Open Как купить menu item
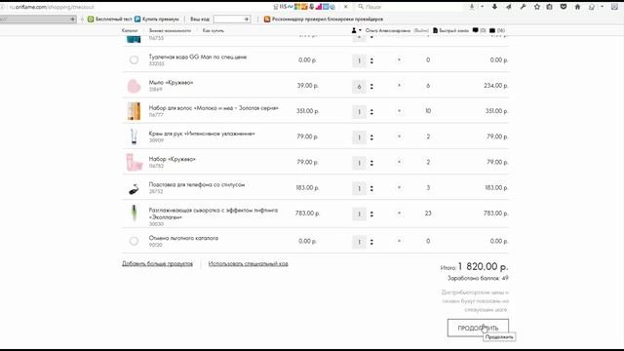624x351 pixels. pos(214,30)
